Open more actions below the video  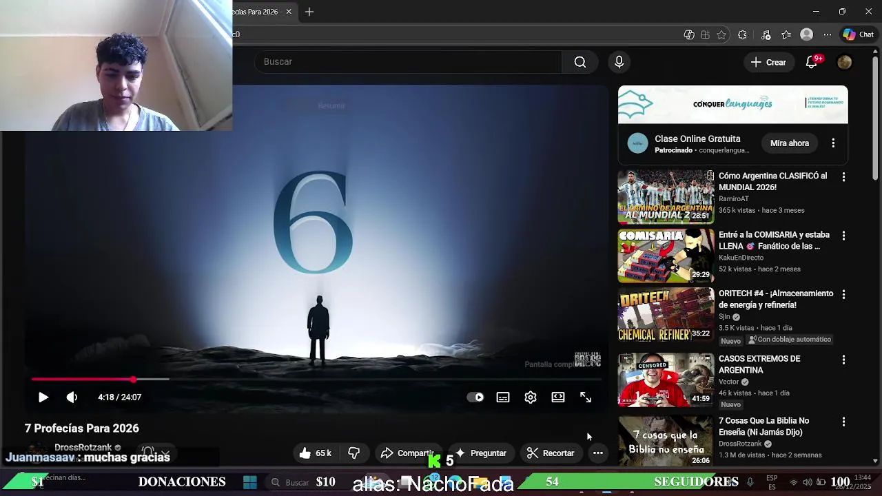point(598,453)
